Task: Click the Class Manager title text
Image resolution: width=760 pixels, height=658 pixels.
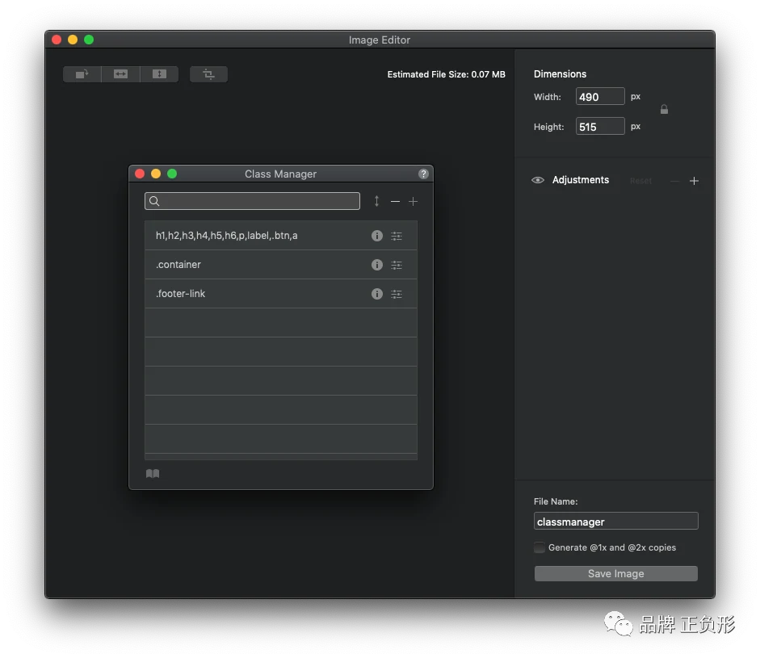Action: tap(280, 174)
